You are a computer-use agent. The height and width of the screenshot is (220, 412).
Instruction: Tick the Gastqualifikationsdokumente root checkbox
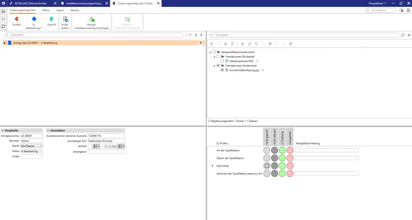[x=214, y=52]
